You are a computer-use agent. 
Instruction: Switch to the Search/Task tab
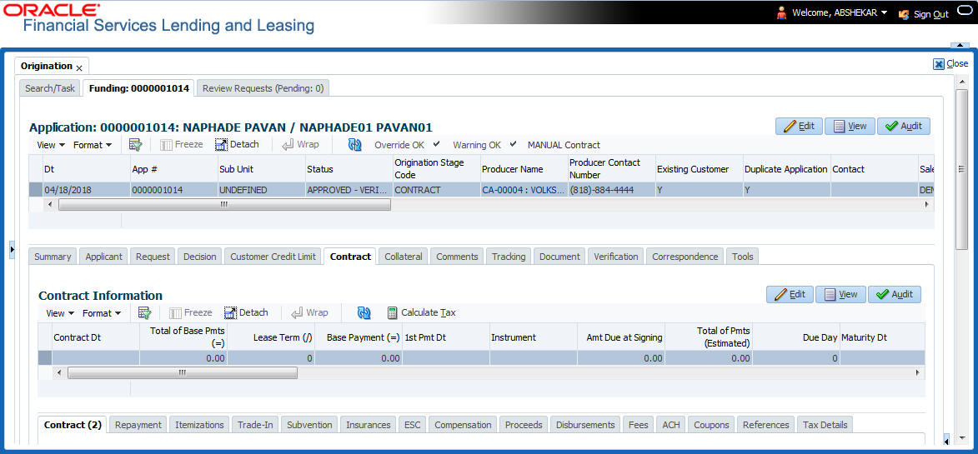pos(50,88)
